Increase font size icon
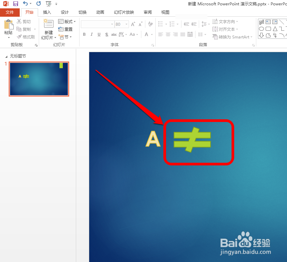The height and width of the screenshot is (262, 287). pyautogui.click(x=133, y=24)
